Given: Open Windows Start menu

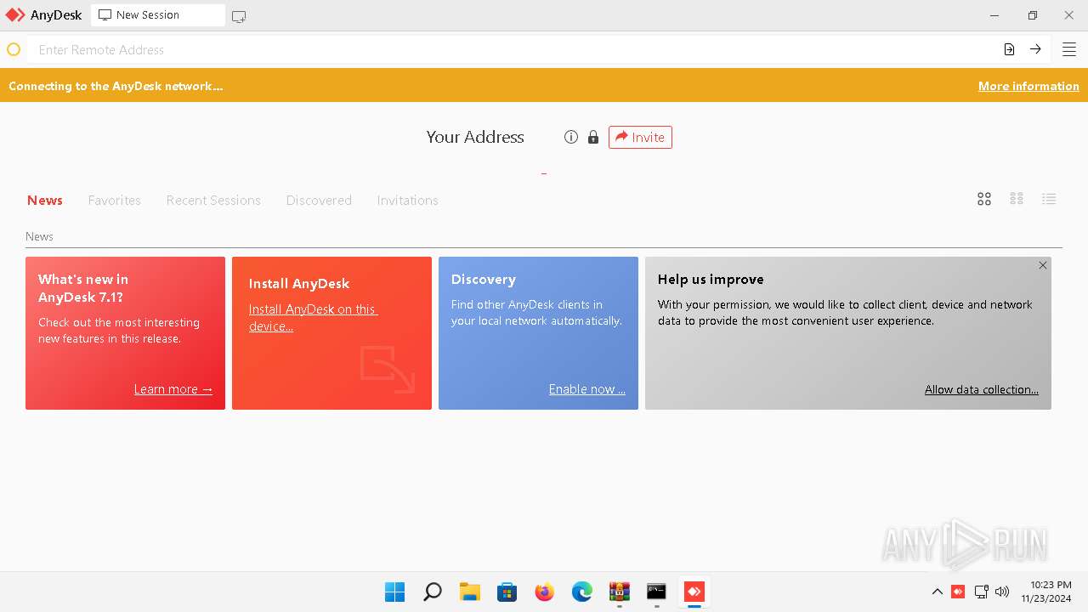Looking at the screenshot, I should (x=395, y=592).
